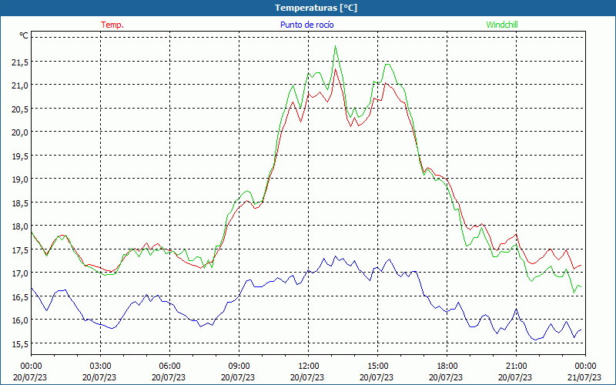The image size is (616, 385).
Task: Click the 15:00 time label
Action: coord(377,367)
